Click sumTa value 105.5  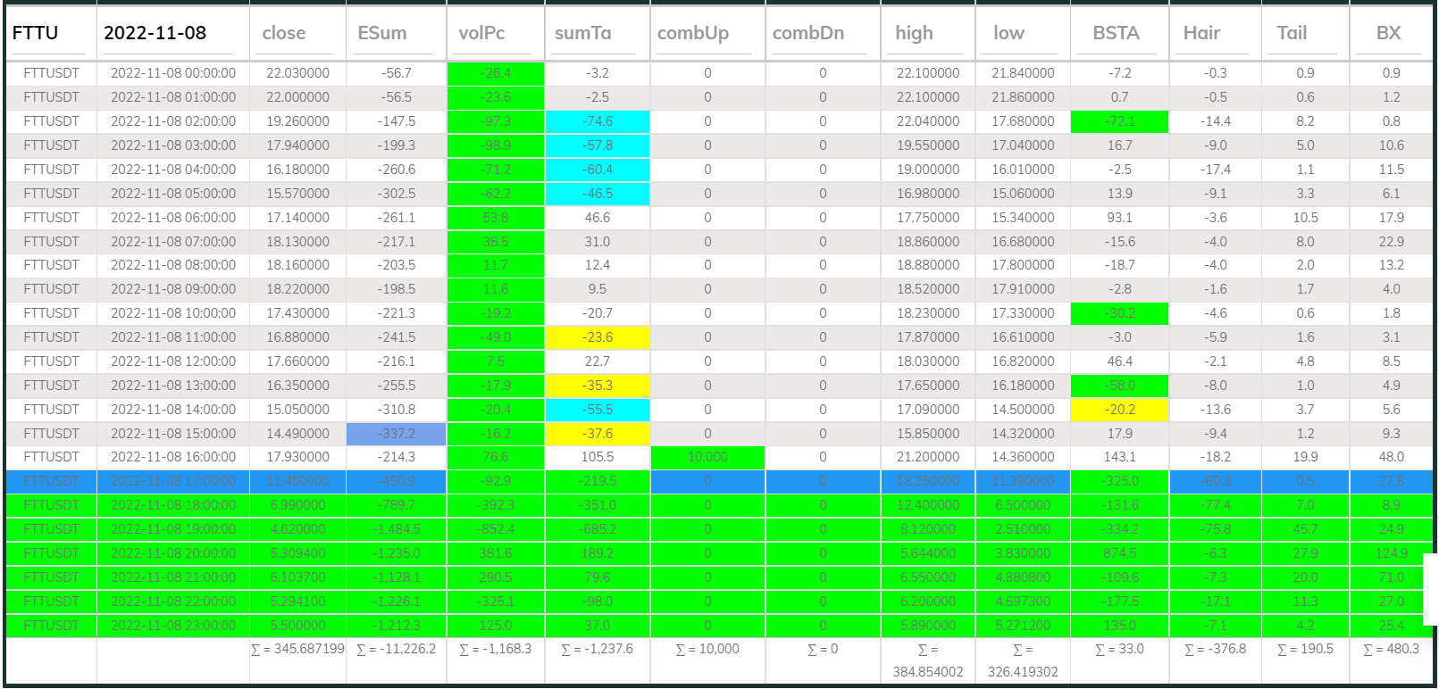(x=598, y=457)
